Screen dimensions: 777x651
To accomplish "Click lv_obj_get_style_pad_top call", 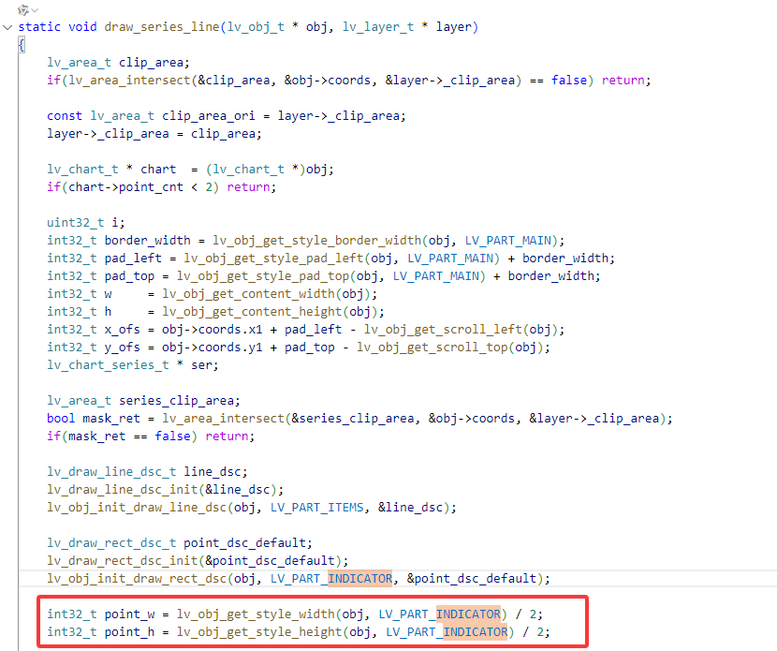I will pos(263,276).
